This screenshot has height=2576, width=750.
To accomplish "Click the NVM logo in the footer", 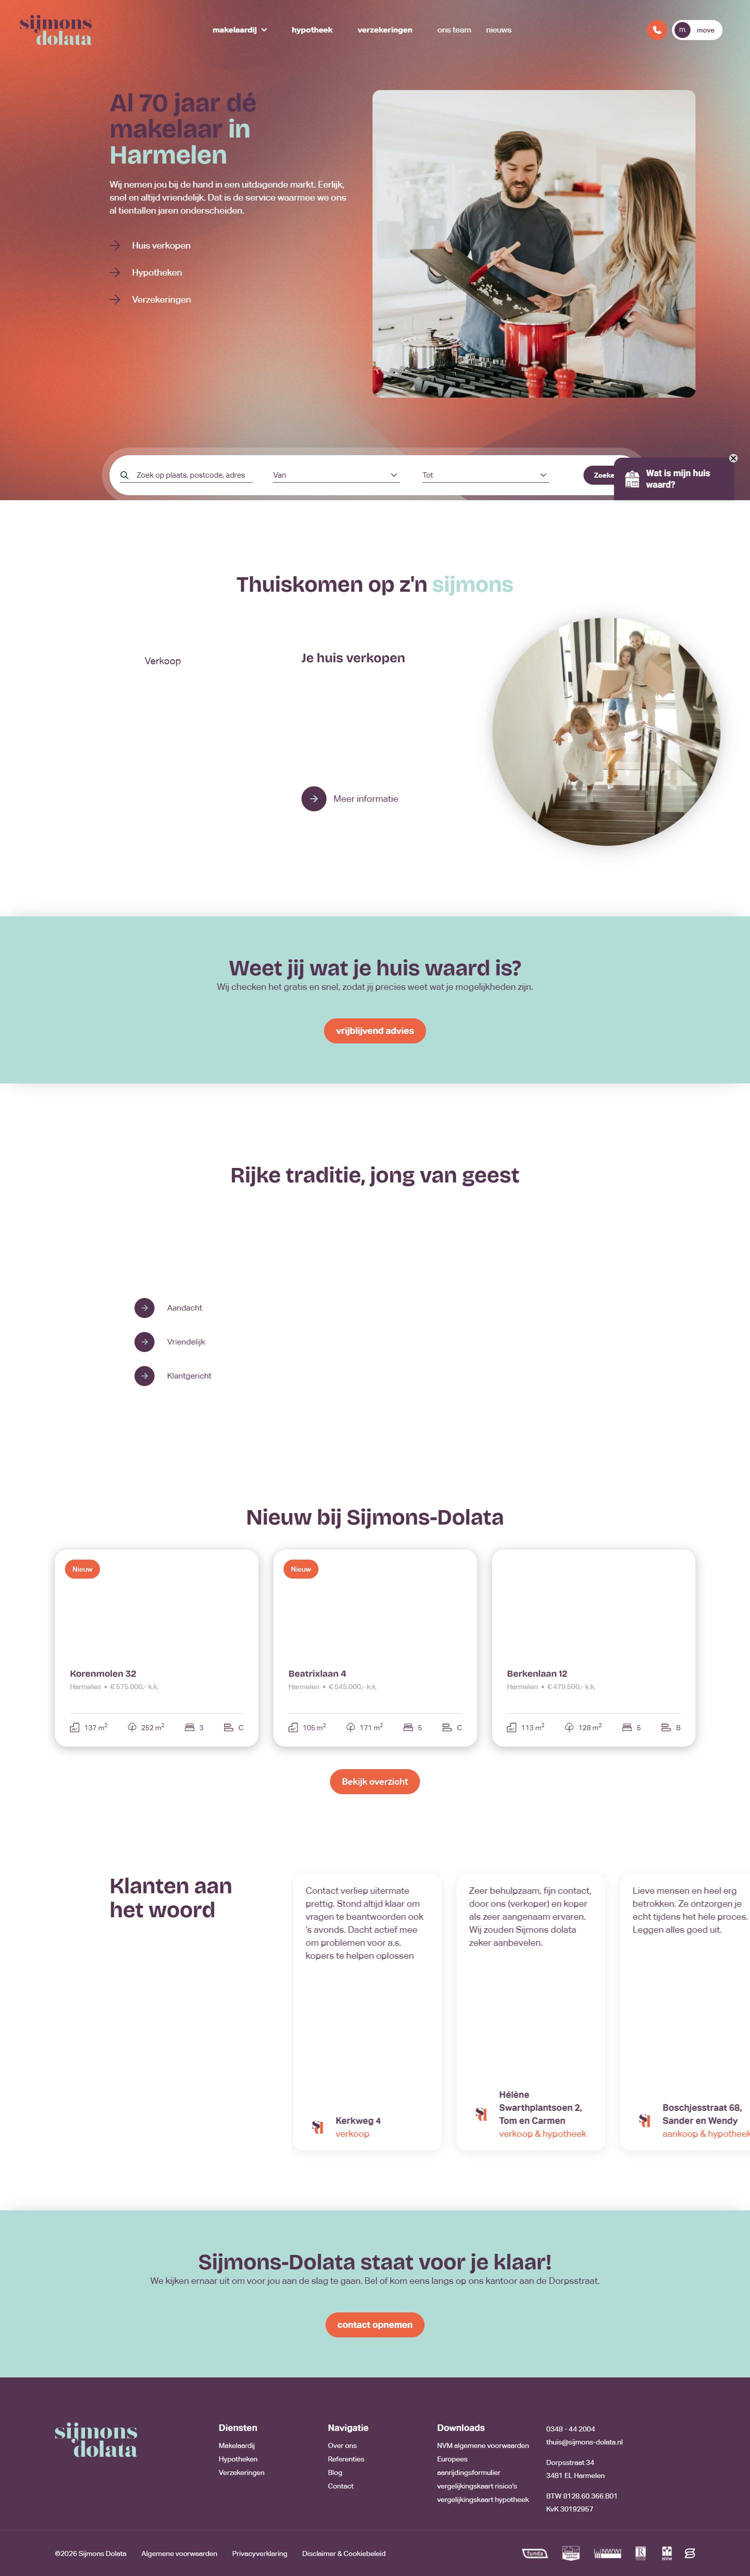I will pyautogui.click(x=667, y=2553).
